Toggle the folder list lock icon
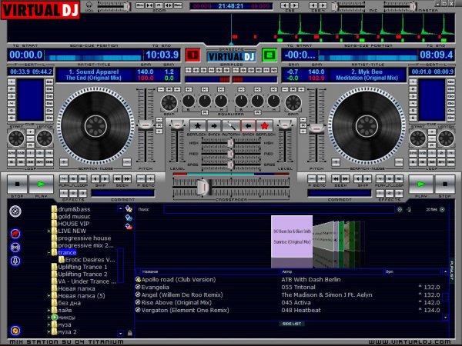 point(129,333)
